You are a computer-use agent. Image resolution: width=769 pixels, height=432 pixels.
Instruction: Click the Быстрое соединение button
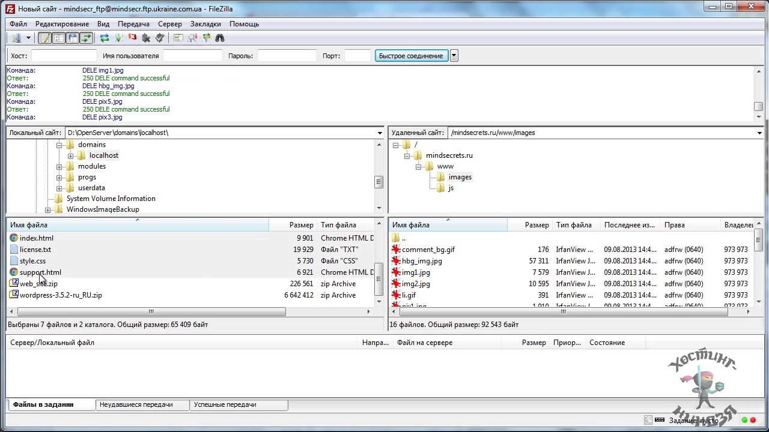tap(411, 56)
